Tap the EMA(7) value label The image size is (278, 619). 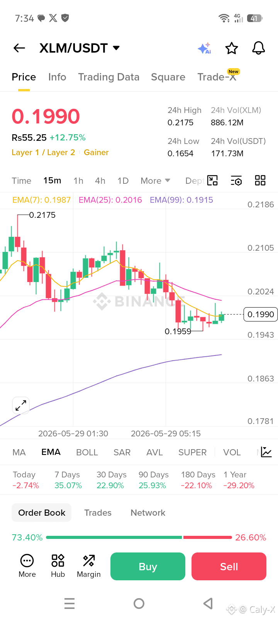point(42,200)
